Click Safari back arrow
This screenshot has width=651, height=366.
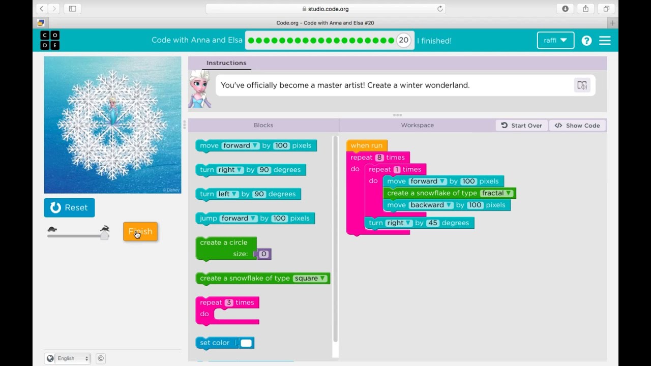(42, 9)
